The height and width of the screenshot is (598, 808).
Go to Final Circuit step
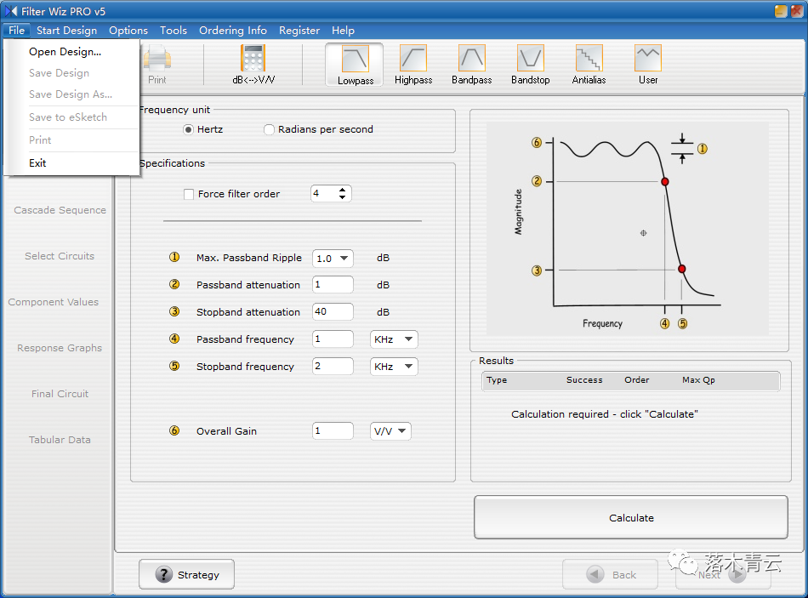click(x=60, y=393)
